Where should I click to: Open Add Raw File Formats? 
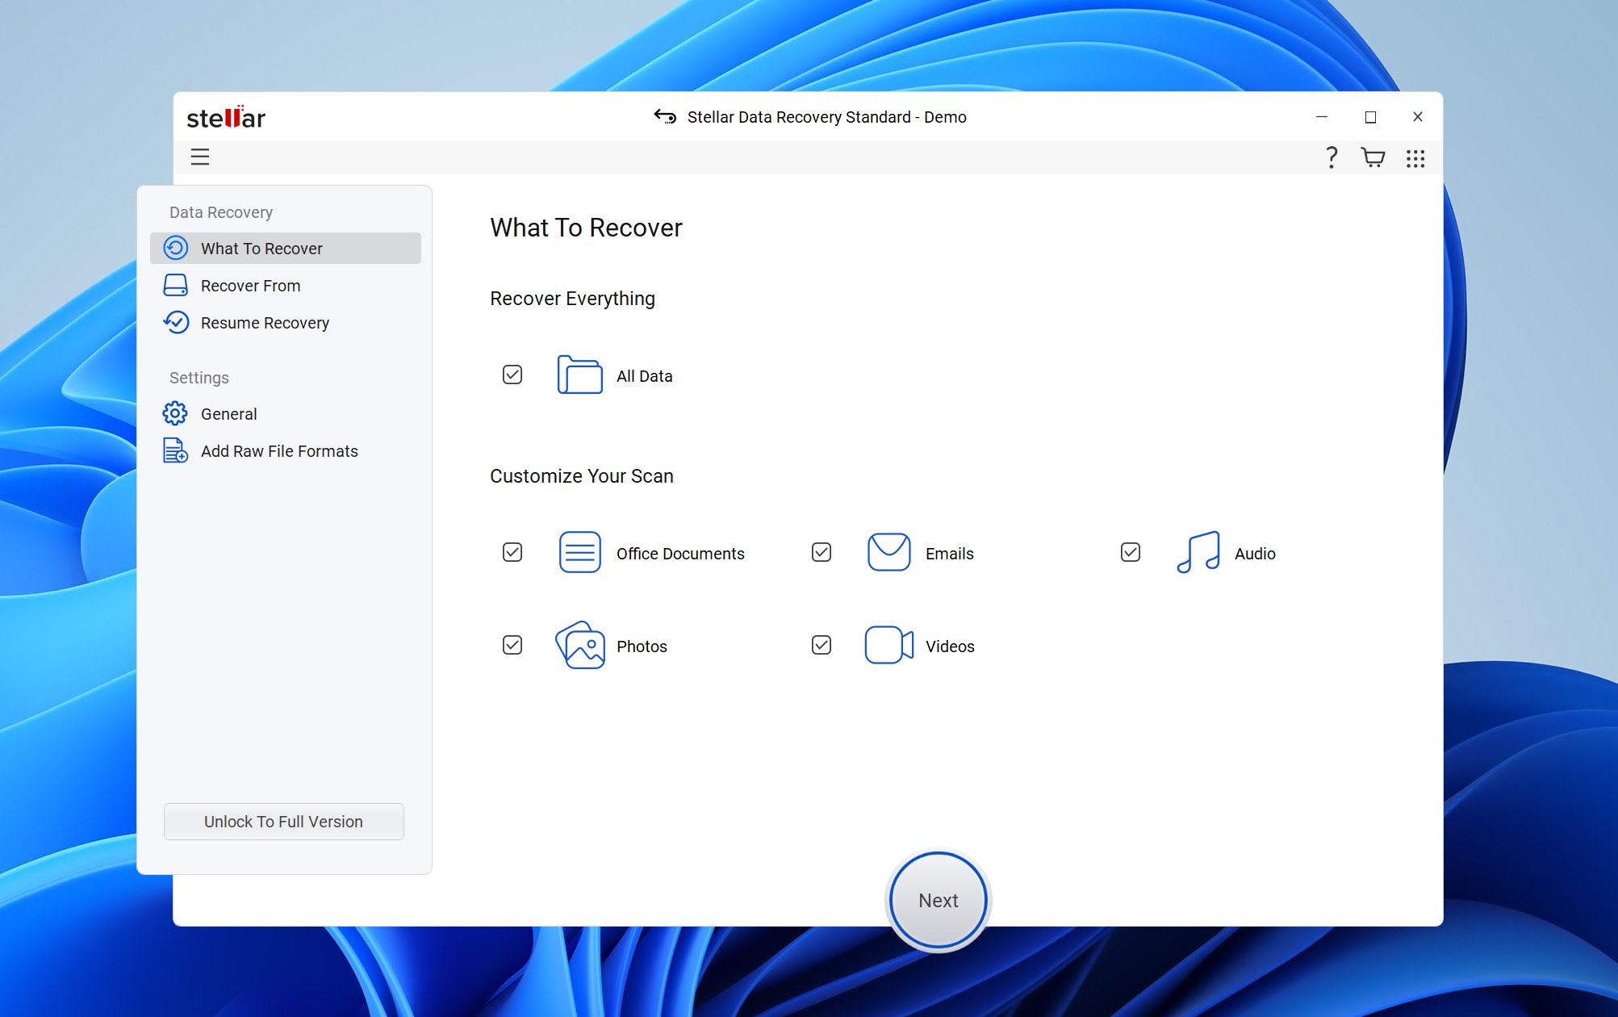pyautogui.click(x=285, y=450)
